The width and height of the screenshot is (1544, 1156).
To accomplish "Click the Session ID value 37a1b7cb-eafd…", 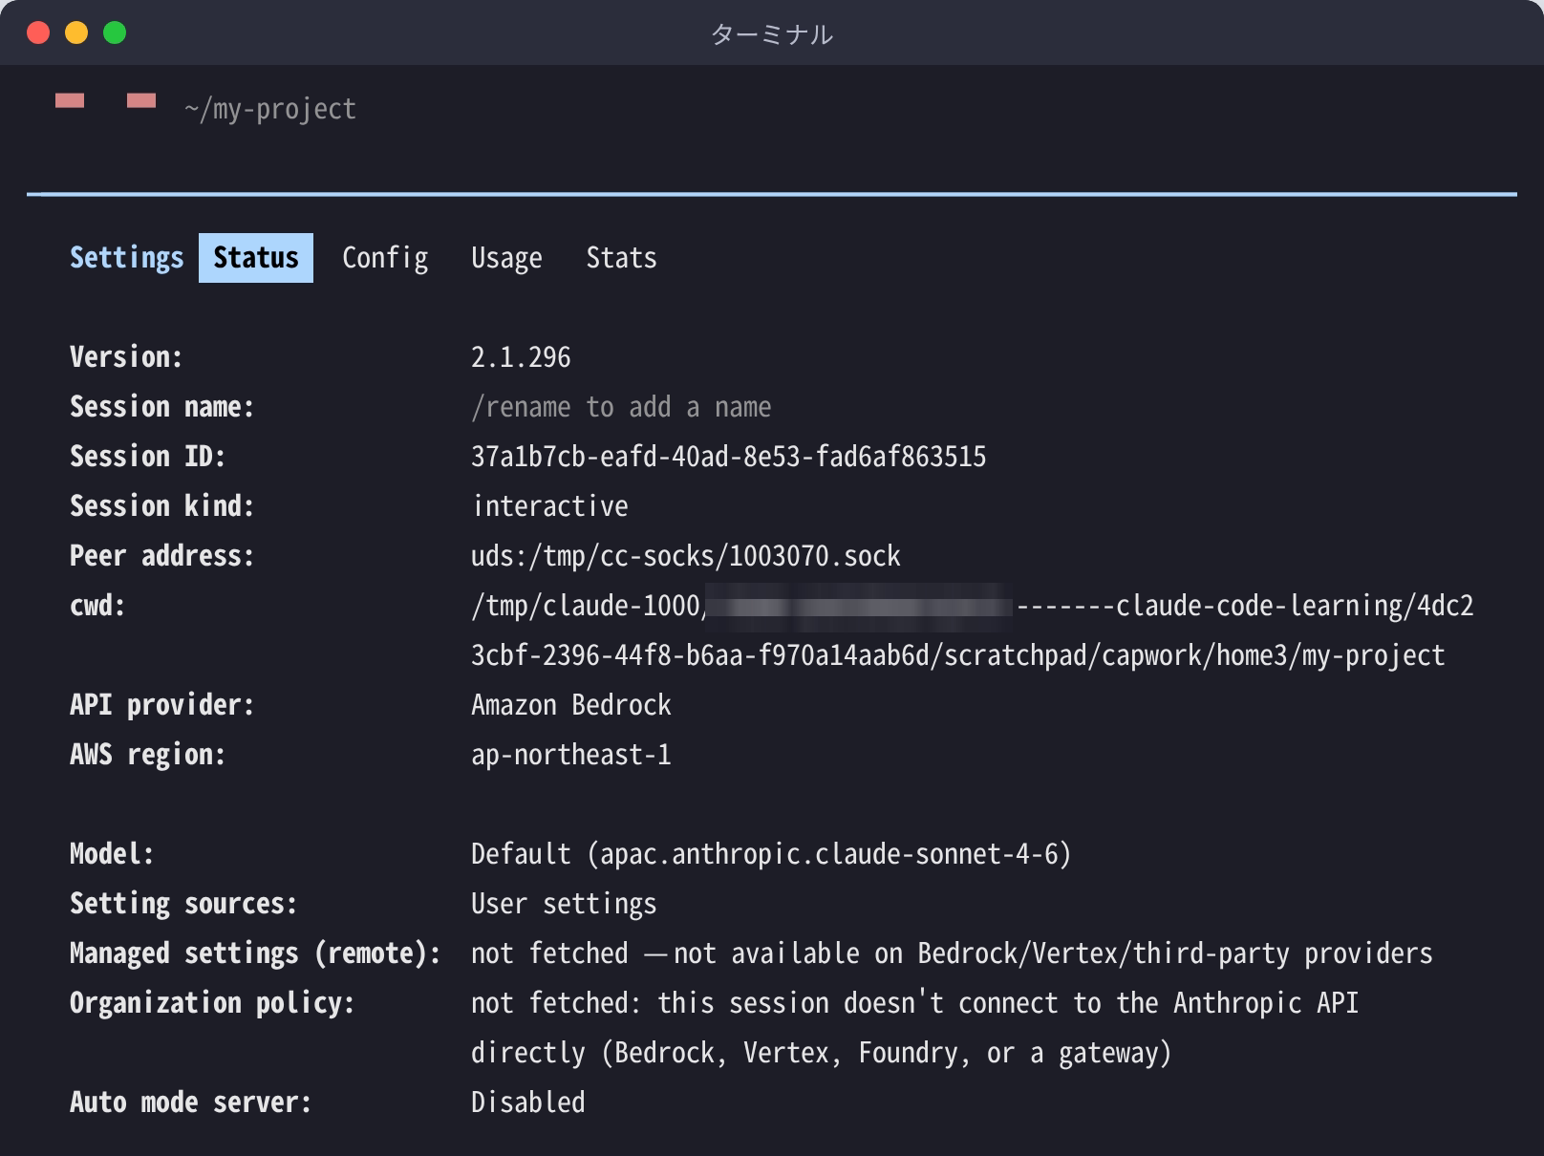I will (728, 457).
